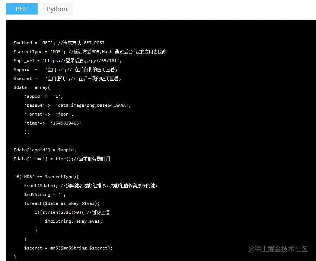
Task: Click the "$secret = md5($md5String.$secret);" line
Action: pos(68,248)
